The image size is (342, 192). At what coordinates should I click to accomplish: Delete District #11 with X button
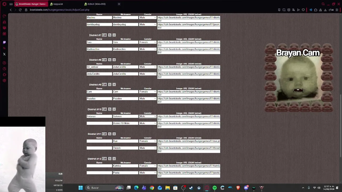[x=114, y=134]
